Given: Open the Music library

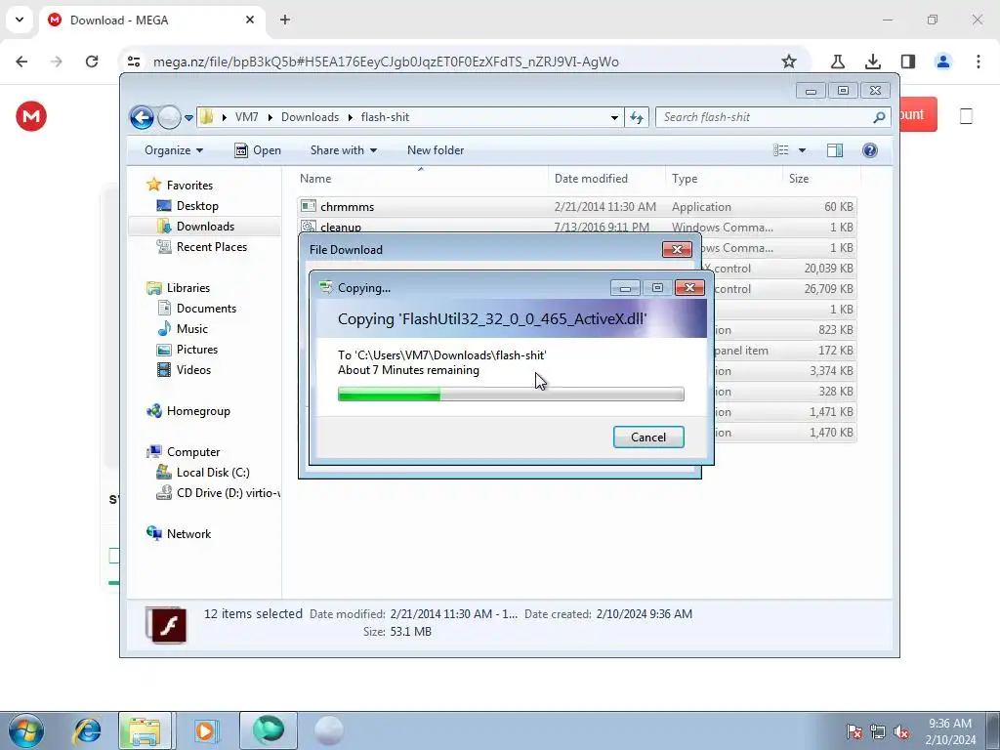Looking at the screenshot, I should click(192, 329).
